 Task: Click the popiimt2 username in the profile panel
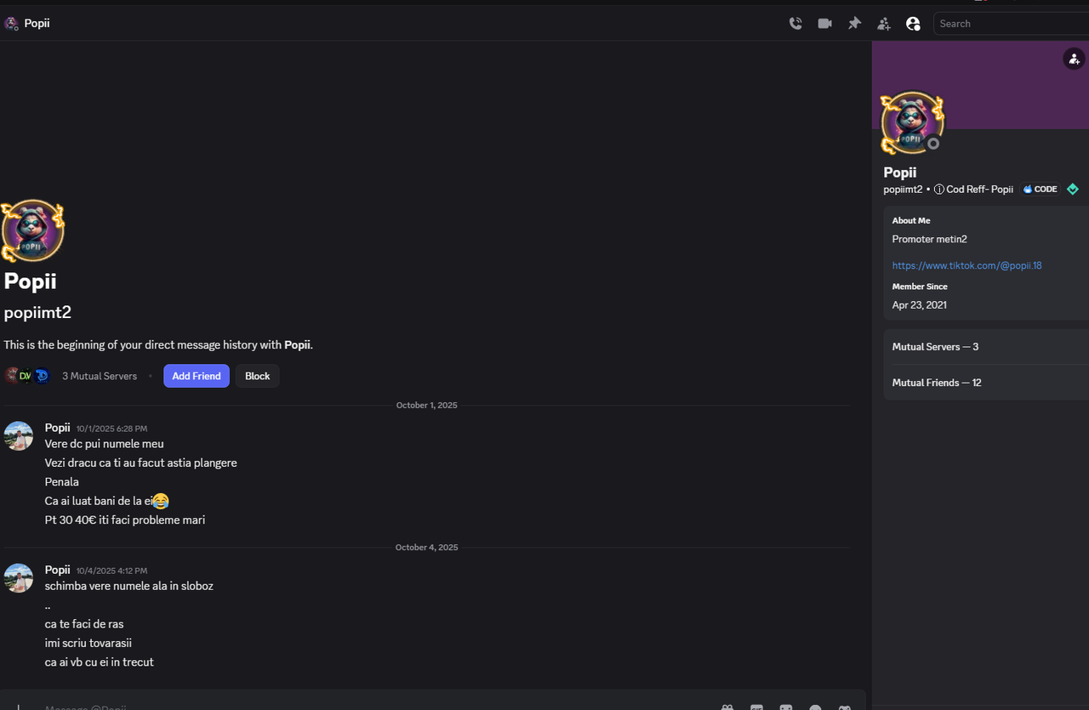(x=903, y=190)
